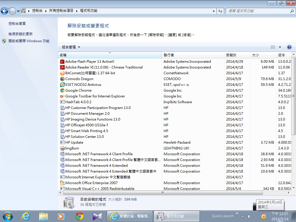This screenshot has height=222, width=296.
Task: Open the help question mark icon
Action: 289,47
